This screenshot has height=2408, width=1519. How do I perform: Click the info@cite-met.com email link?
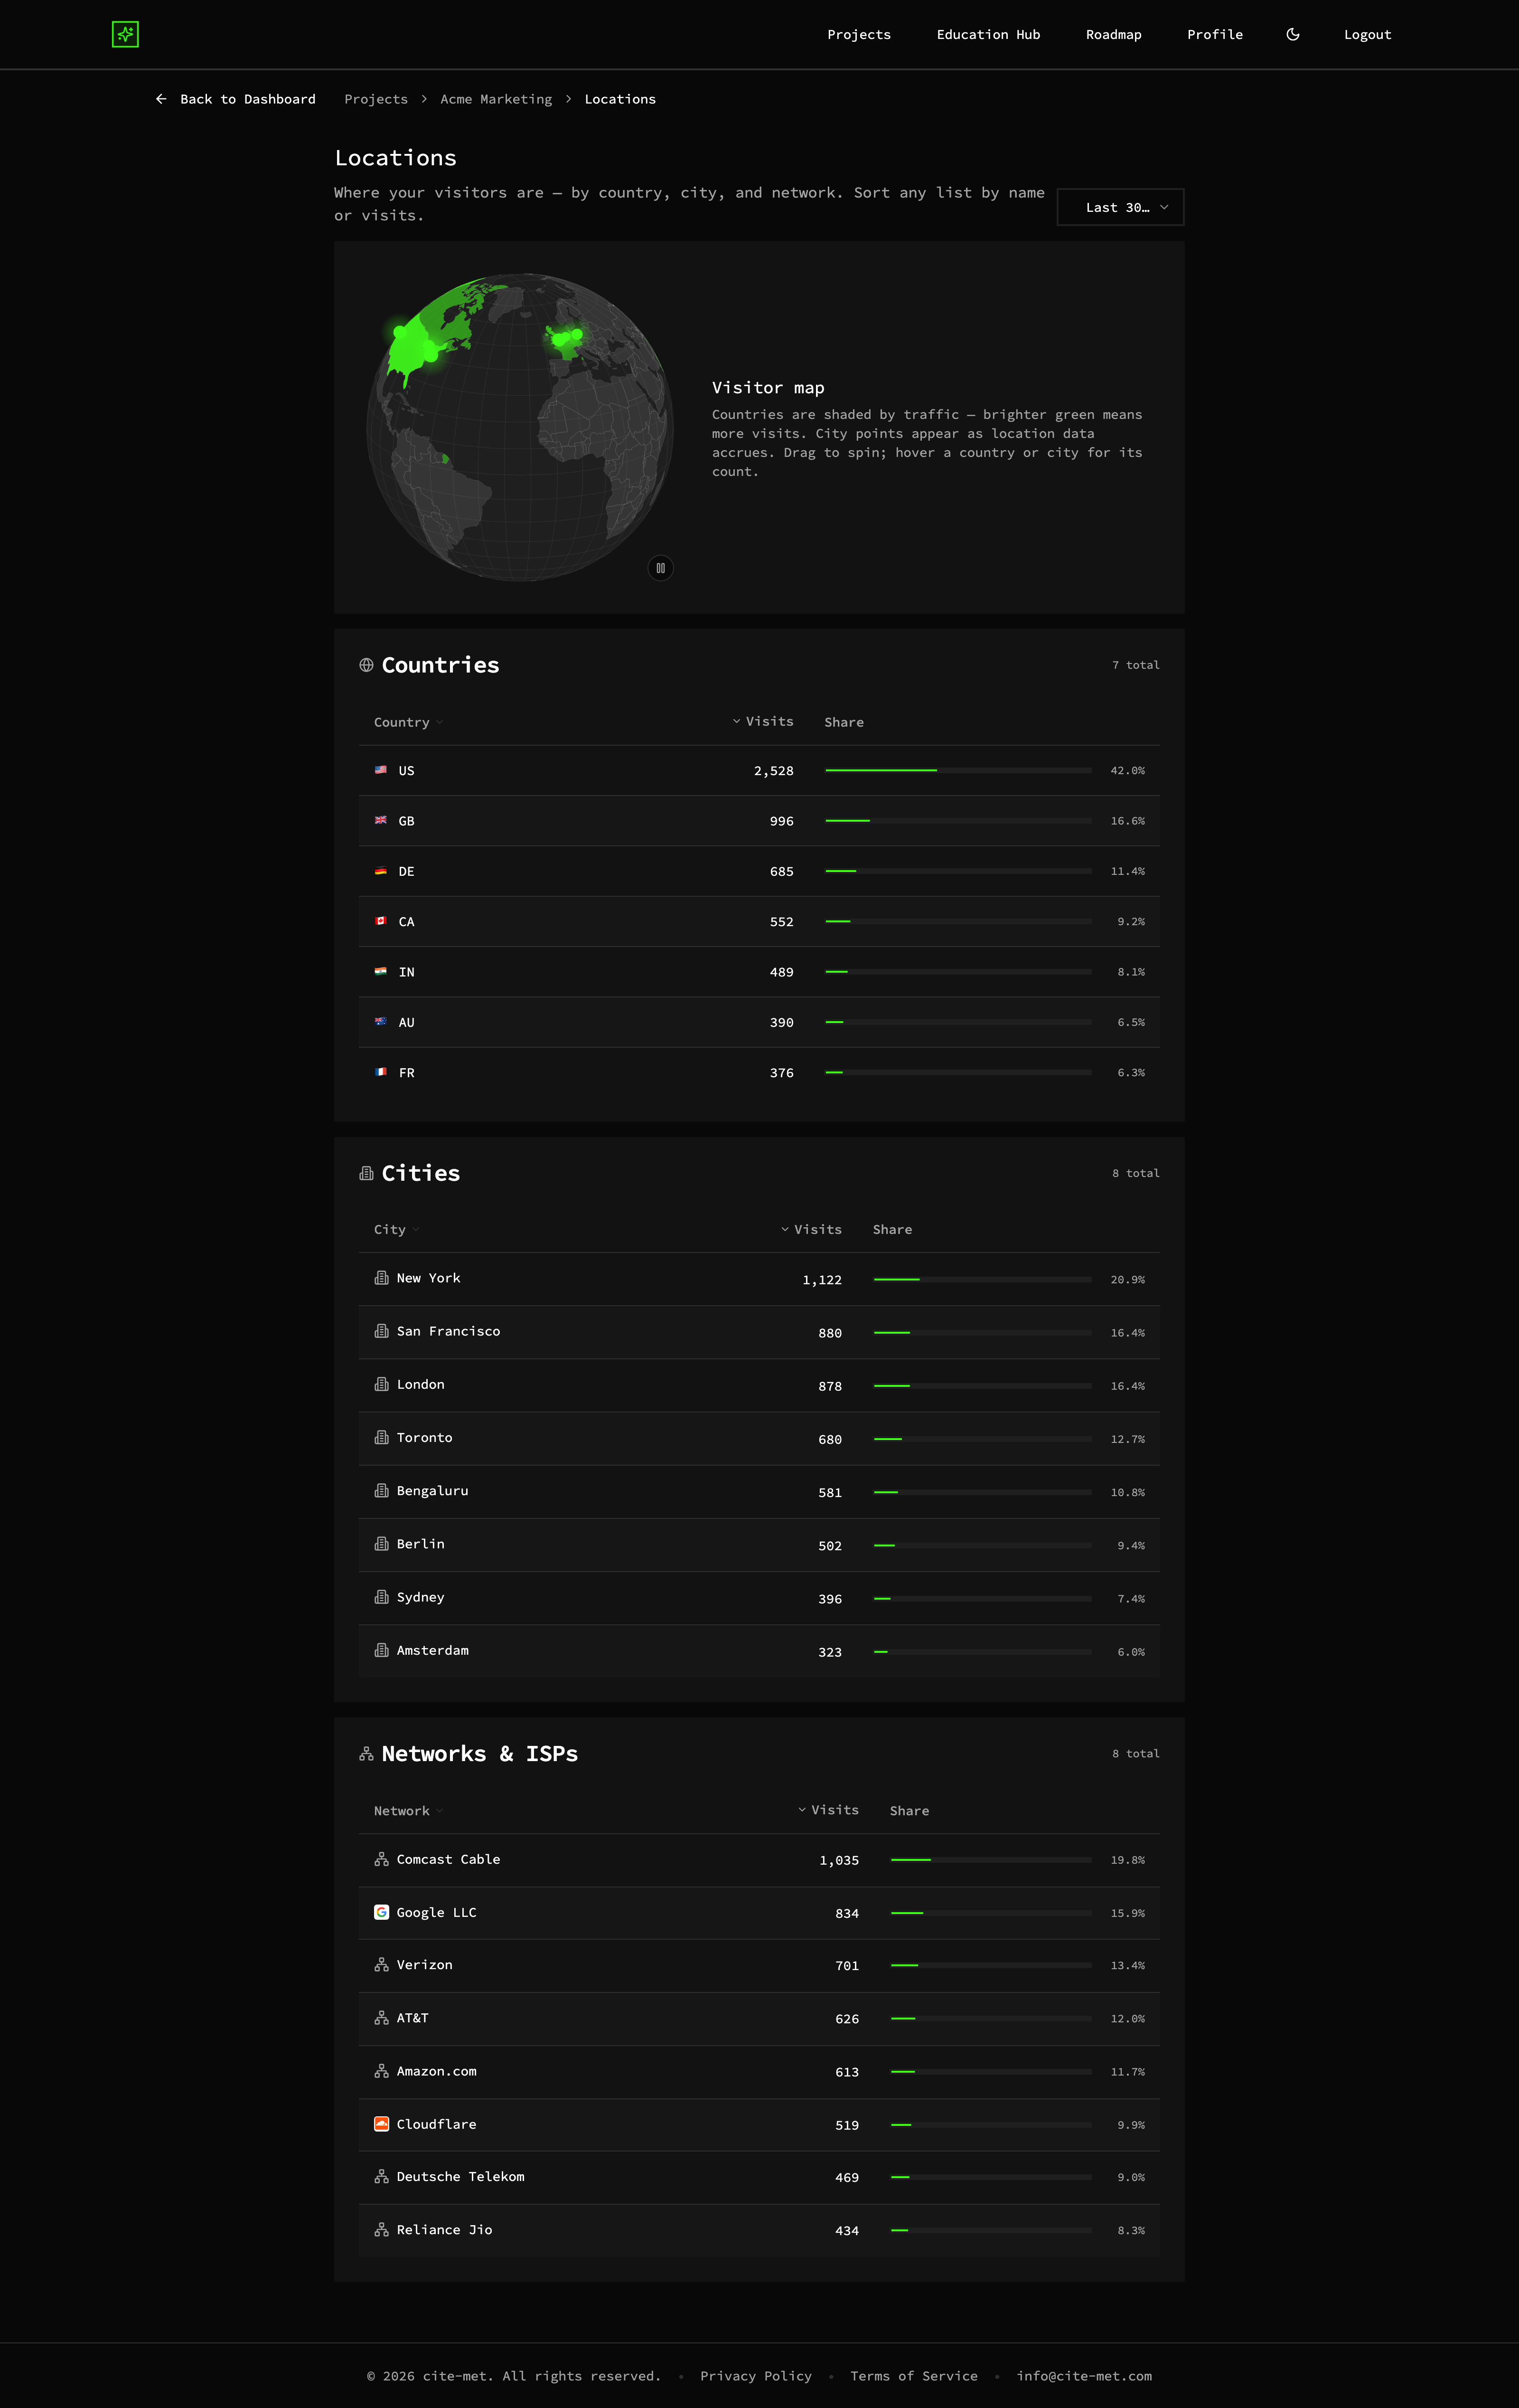click(x=1084, y=2376)
